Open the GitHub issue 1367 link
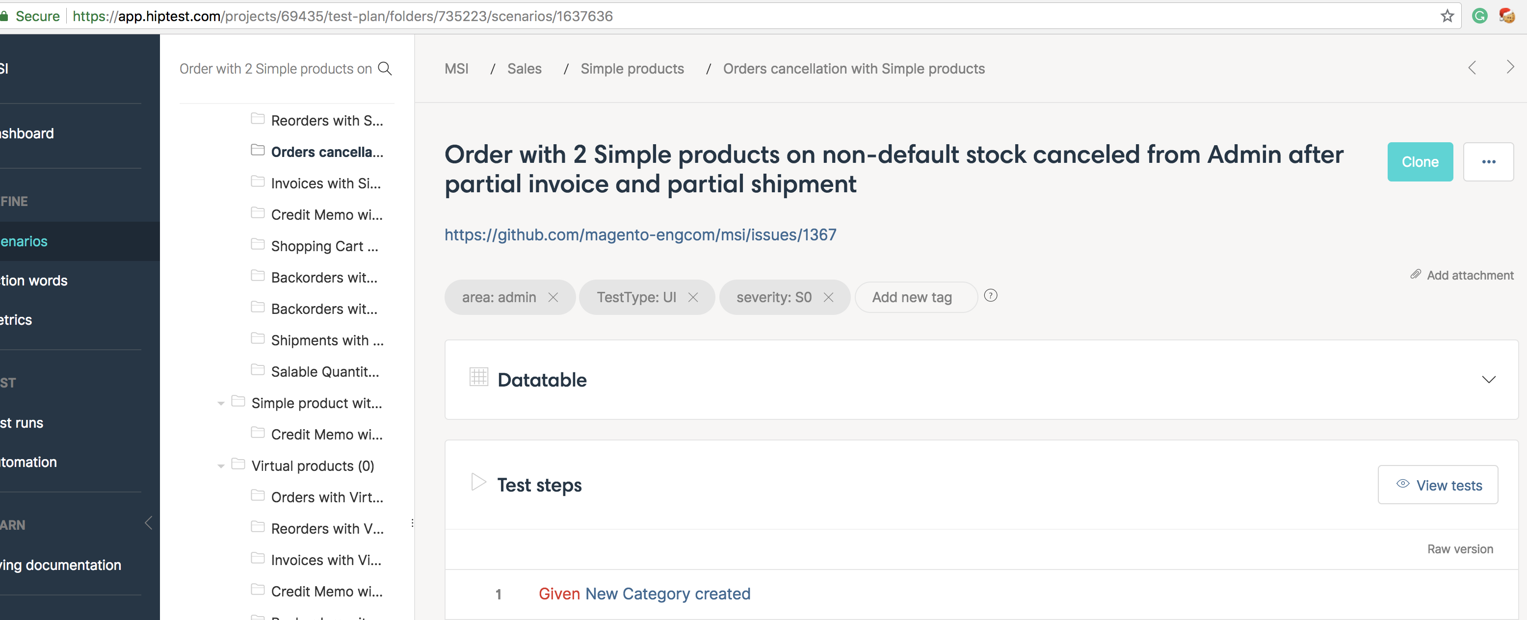 point(640,235)
